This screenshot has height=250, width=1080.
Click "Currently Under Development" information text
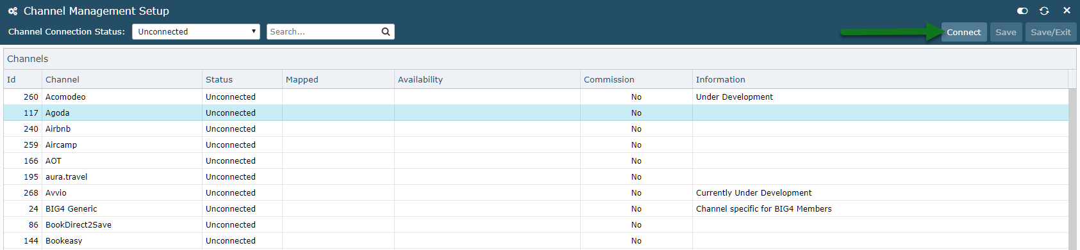754,192
